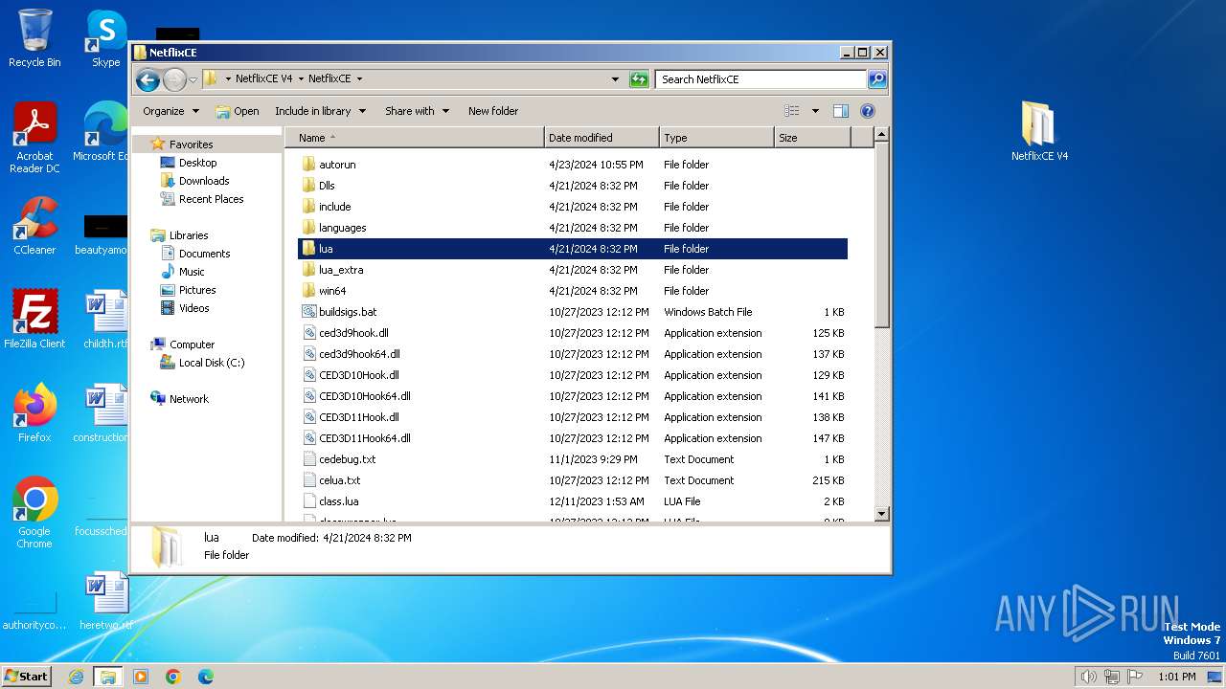Image resolution: width=1226 pixels, height=689 pixels.
Task: Expand address bar previous locations dropdown
Action: pos(615,79)
